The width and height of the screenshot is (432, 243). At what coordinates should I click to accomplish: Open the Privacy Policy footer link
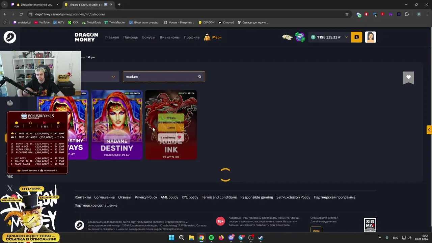146,197
